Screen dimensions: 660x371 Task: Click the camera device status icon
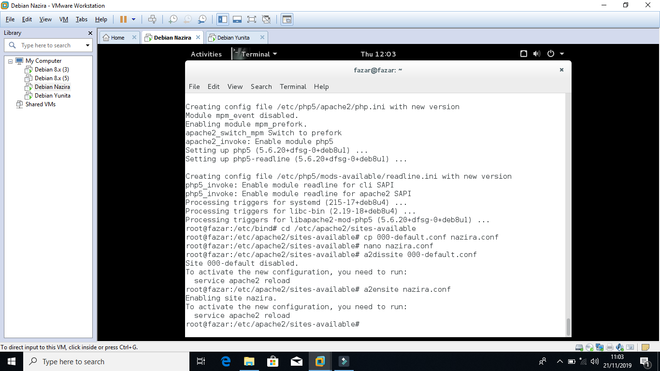pyautogui.click(x=630, y=347)
